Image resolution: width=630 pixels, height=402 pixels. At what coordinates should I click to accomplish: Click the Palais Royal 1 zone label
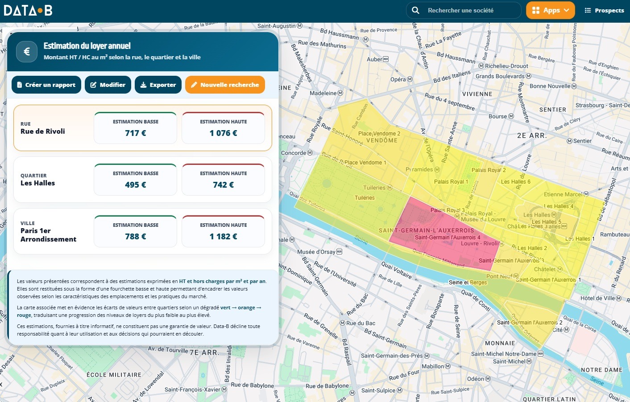click(x=451, y=182)
